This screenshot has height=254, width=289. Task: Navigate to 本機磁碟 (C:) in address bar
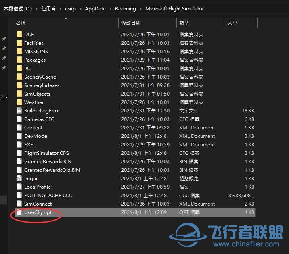18,8
